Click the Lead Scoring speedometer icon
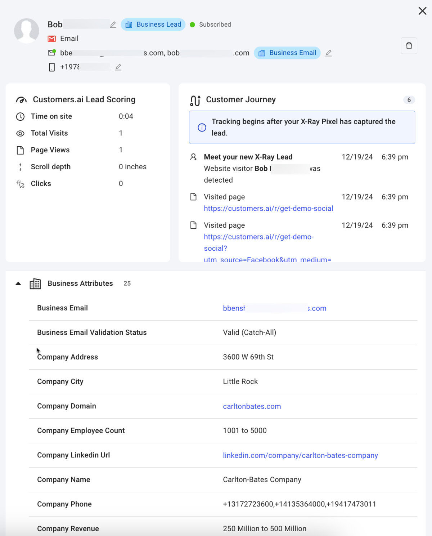 pyautogui.click(x=21, y=100)
